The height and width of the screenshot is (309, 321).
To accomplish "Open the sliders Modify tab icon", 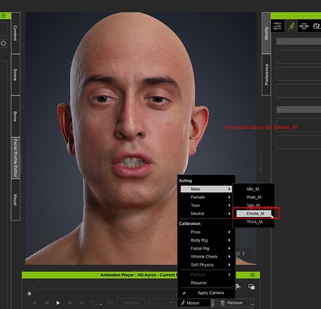I will (x=277, y=26).
